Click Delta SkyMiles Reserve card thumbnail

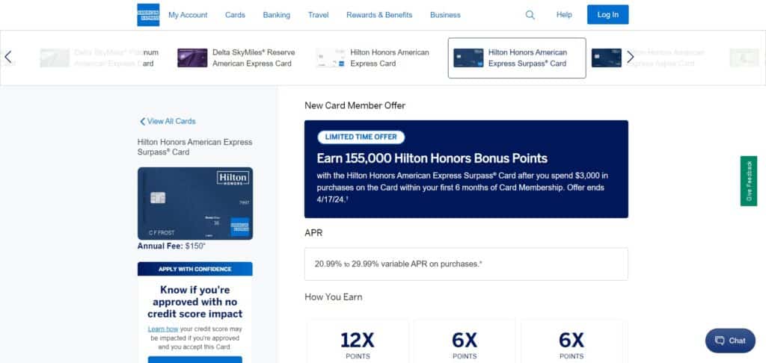[192, 58]
